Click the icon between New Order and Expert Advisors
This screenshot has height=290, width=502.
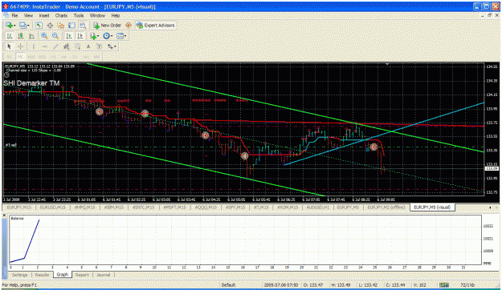pyautogui.click(x=129, y=25)
